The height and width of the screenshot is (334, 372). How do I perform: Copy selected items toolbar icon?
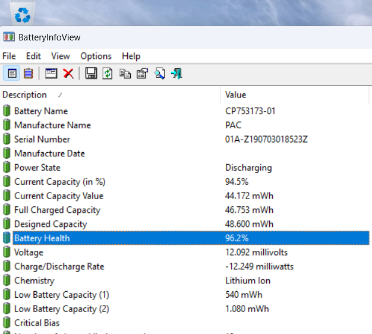point(125,73)
